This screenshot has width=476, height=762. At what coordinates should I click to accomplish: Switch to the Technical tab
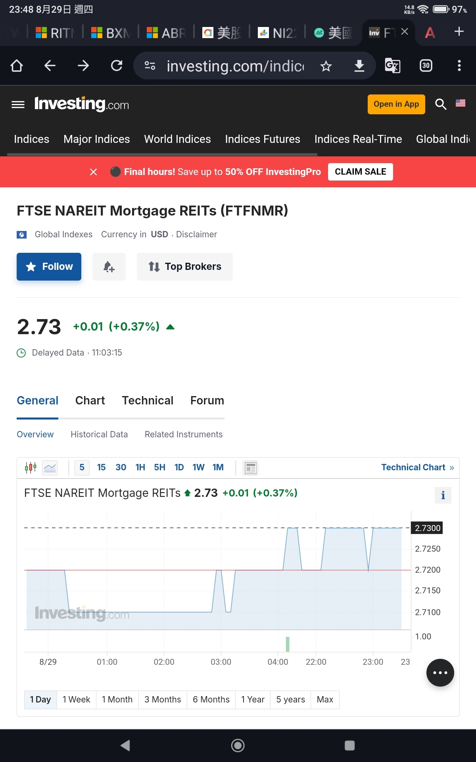click(148, 400)
